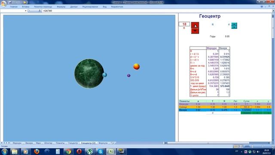Click the orange Sun sphere
The height and width of the screenshot is (155, 275).
(x=137, y=67)
